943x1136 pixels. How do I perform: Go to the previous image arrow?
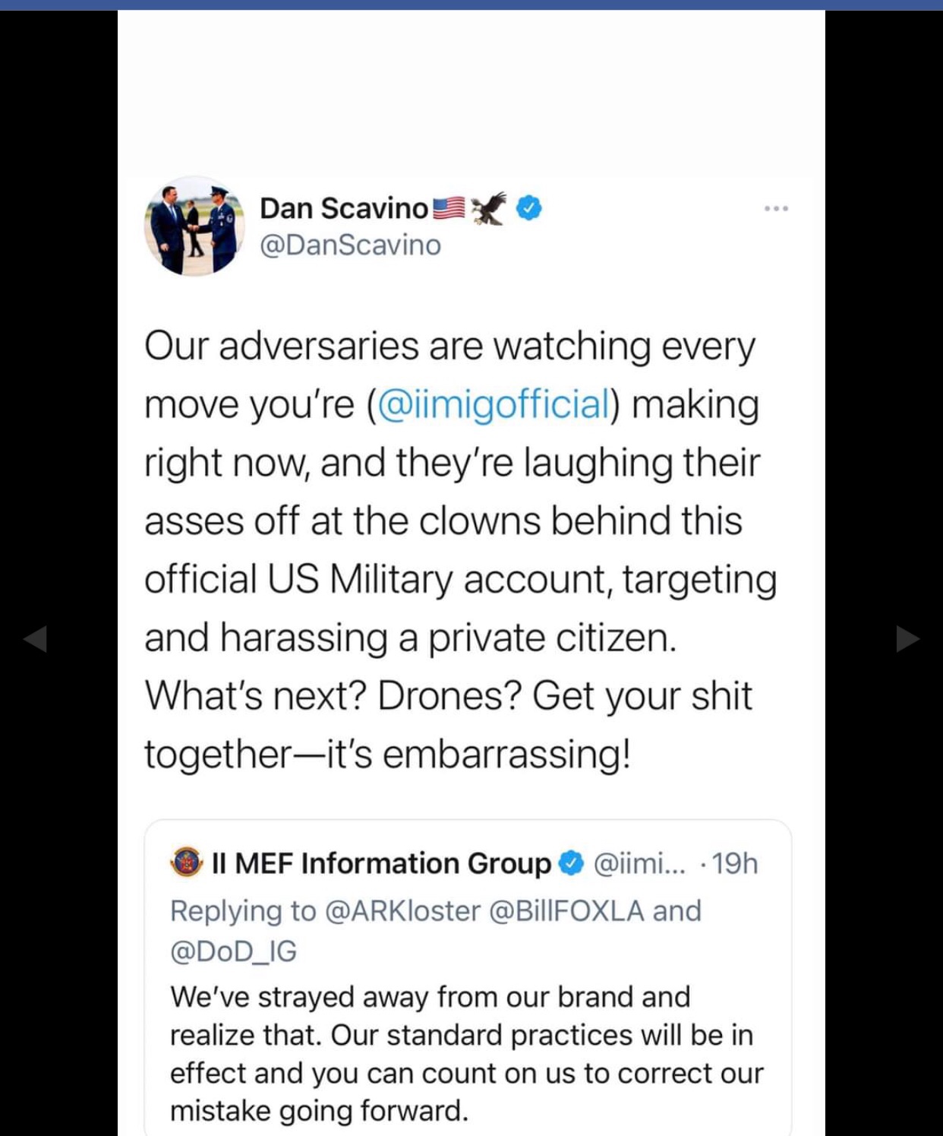pyautogui.click(x=35, y=639)
